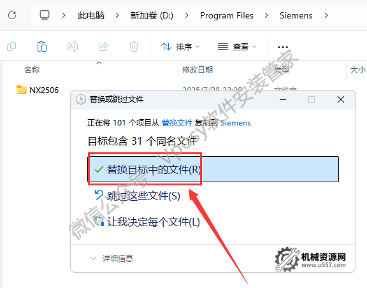The height and width of the screenshot is (288, 367).
Task: Open the more options ellipsis menu
Action: click(282, 47)
